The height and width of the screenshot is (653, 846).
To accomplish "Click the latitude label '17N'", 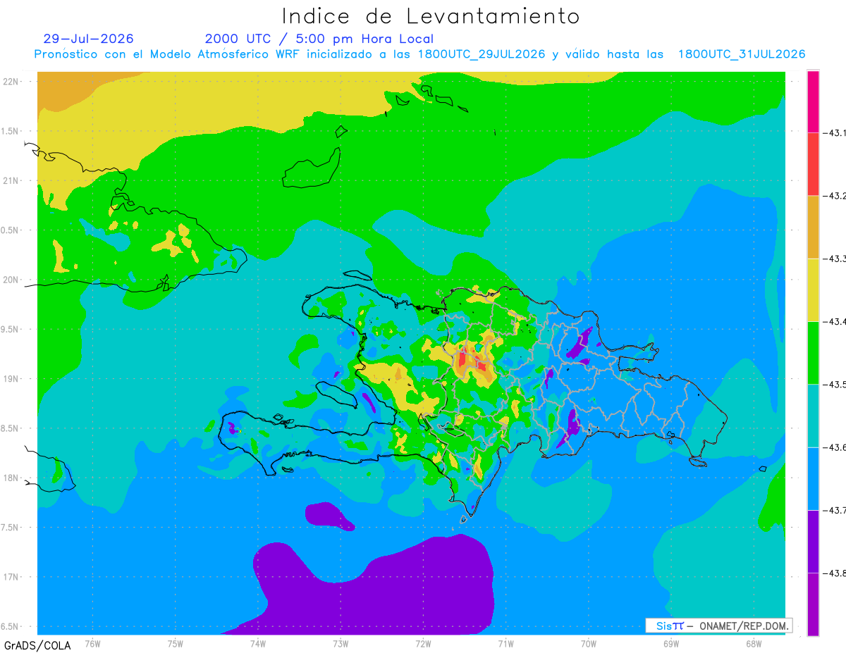I will [x=11, y=577].
